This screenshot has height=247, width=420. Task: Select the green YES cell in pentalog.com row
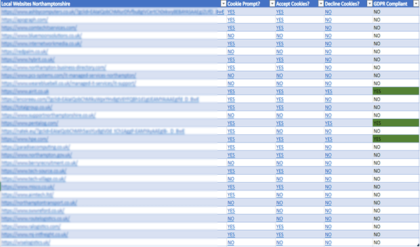[x=396, y=123]
